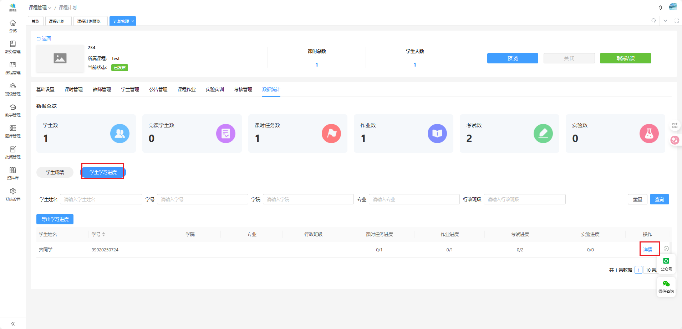Open 批阅管理 sidebar icon

[x=13, y=152]
